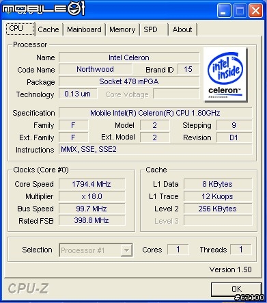This screenshot has height=303, width=267.
Task: Select Level 2 value 256 KBytes
Action: (x=218, y=209)
